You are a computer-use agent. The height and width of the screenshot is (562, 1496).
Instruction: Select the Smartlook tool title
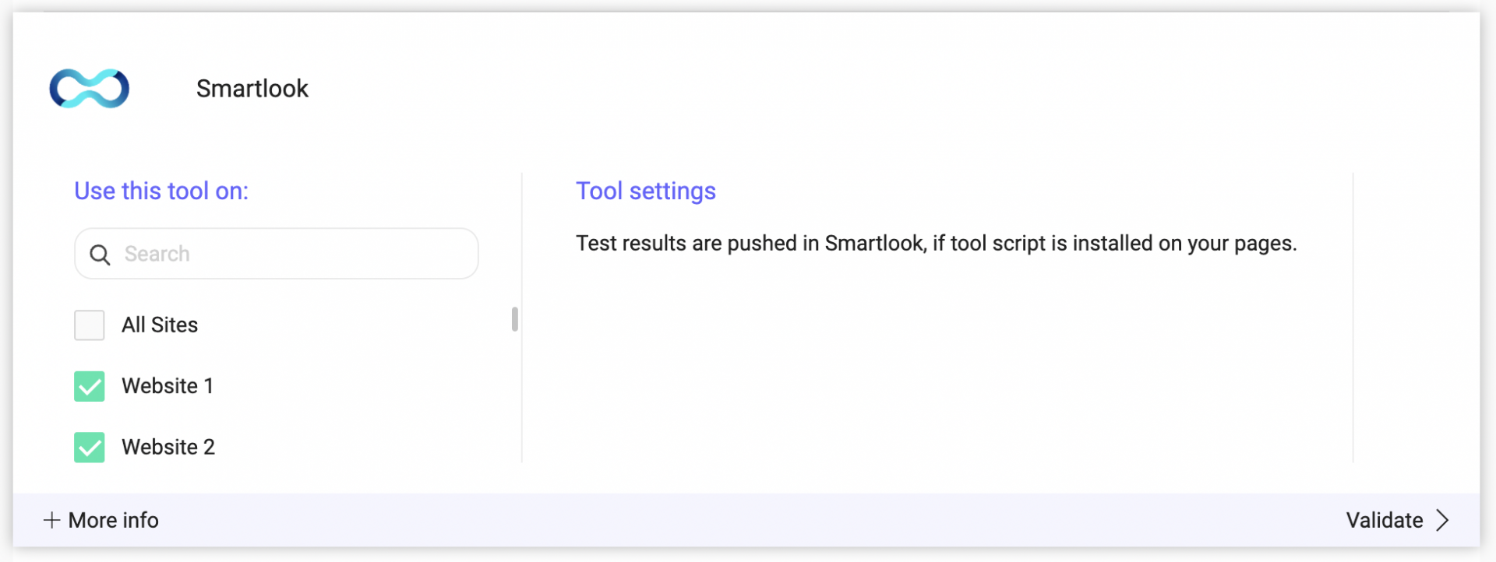coord(252,89)
